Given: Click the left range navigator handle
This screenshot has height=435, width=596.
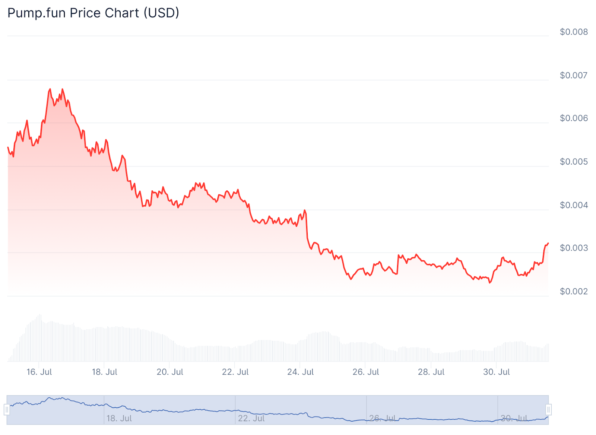Looking at the screenshot, I should pyautogui.click(x=7, y=410).
